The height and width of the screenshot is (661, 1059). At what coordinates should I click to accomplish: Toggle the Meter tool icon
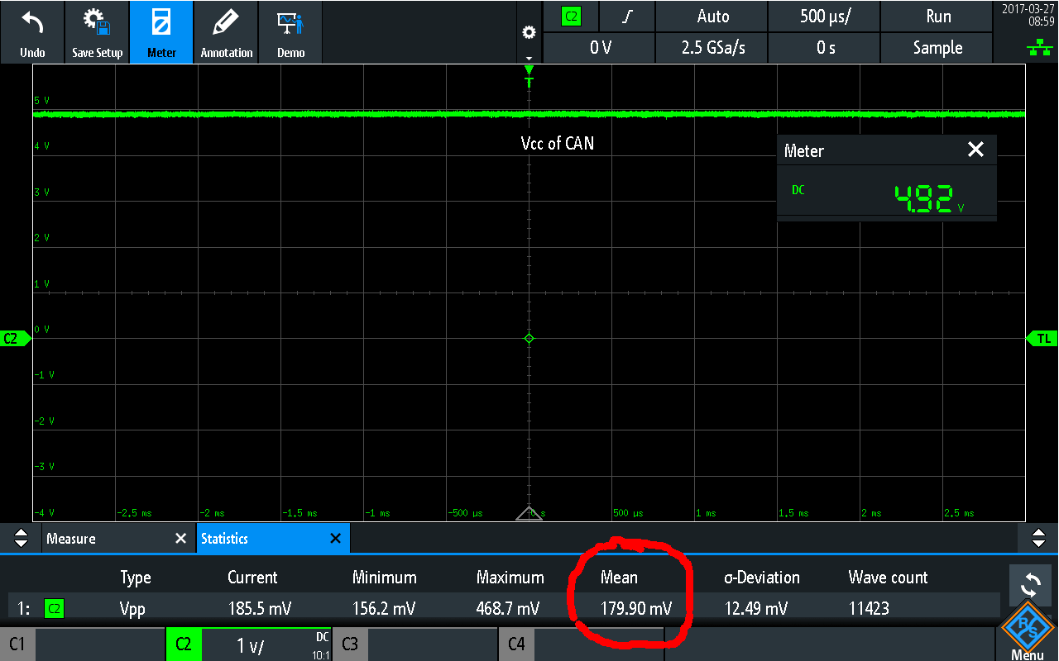[x=161, y=32]
